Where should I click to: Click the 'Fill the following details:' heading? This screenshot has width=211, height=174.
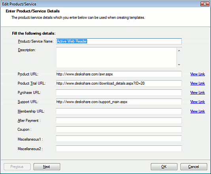click(34, 33)
